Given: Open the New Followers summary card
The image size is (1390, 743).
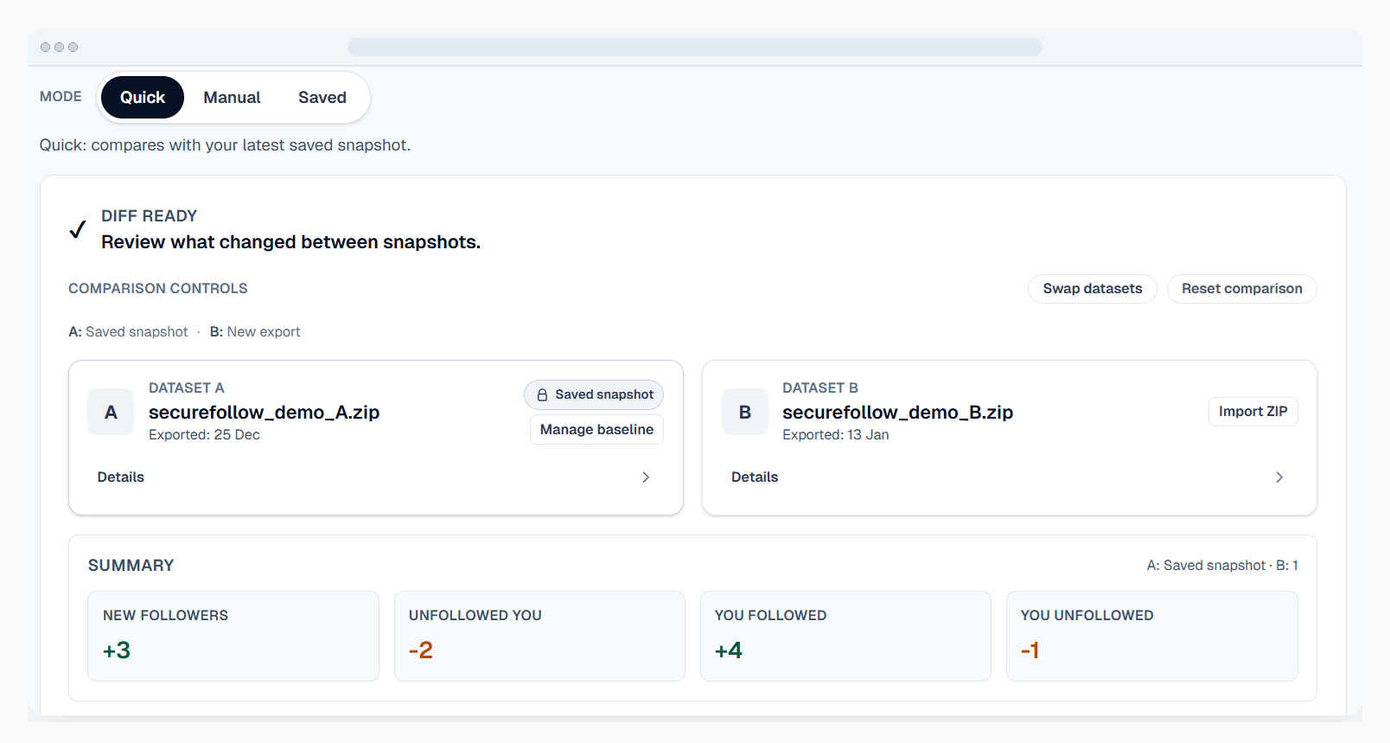Looking at the screenshot, I should coord(233,636).
